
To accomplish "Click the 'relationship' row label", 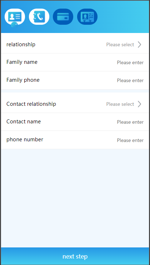I will coord(21,44).
